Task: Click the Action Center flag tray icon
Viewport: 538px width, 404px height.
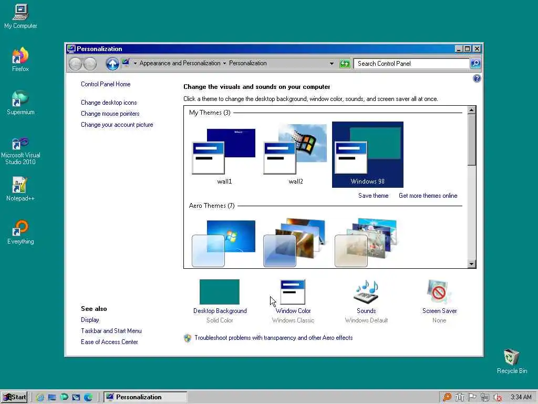Action: click(x=472, y=397)
